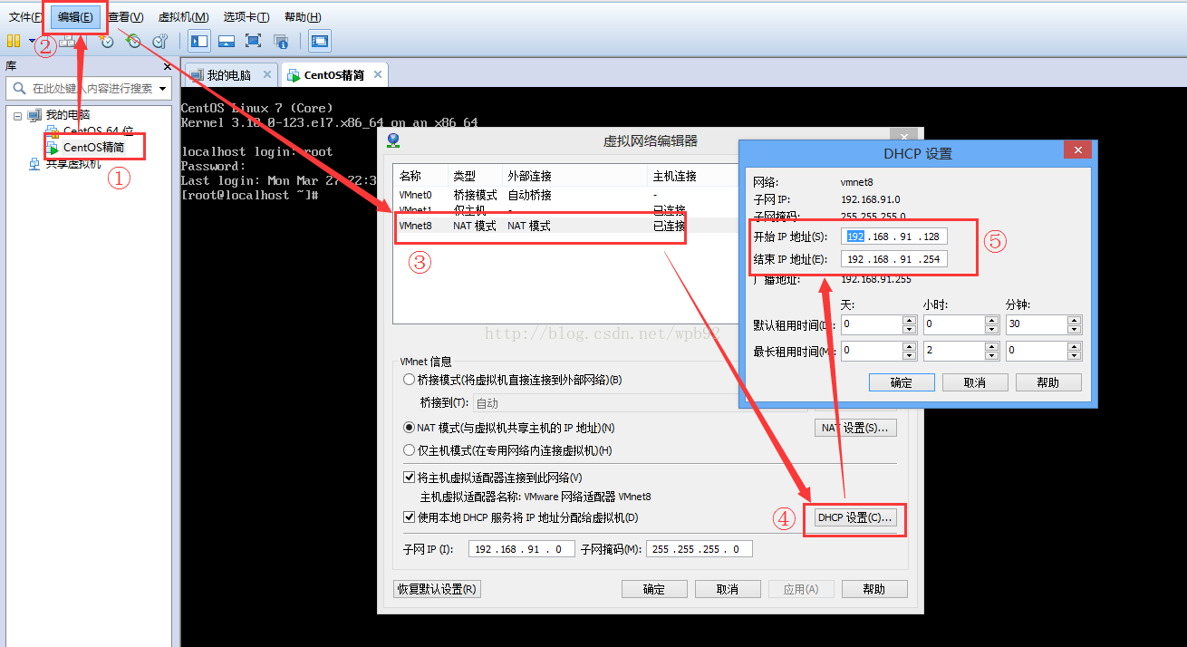
Task: Close the CentOS精简 tab
Action: (378, 74)
